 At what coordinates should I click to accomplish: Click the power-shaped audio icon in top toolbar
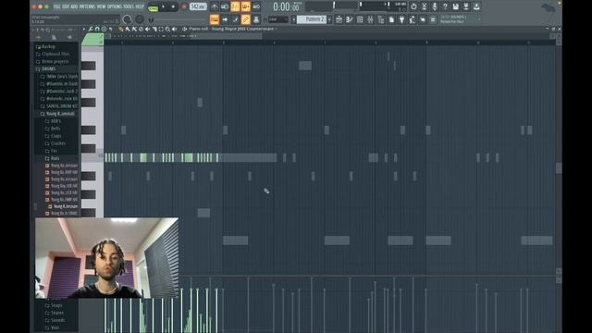(413, 6)
